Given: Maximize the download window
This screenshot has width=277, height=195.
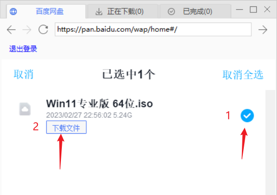Looking at the screenshot, I should pyautogui.click(x=253, y=10).
